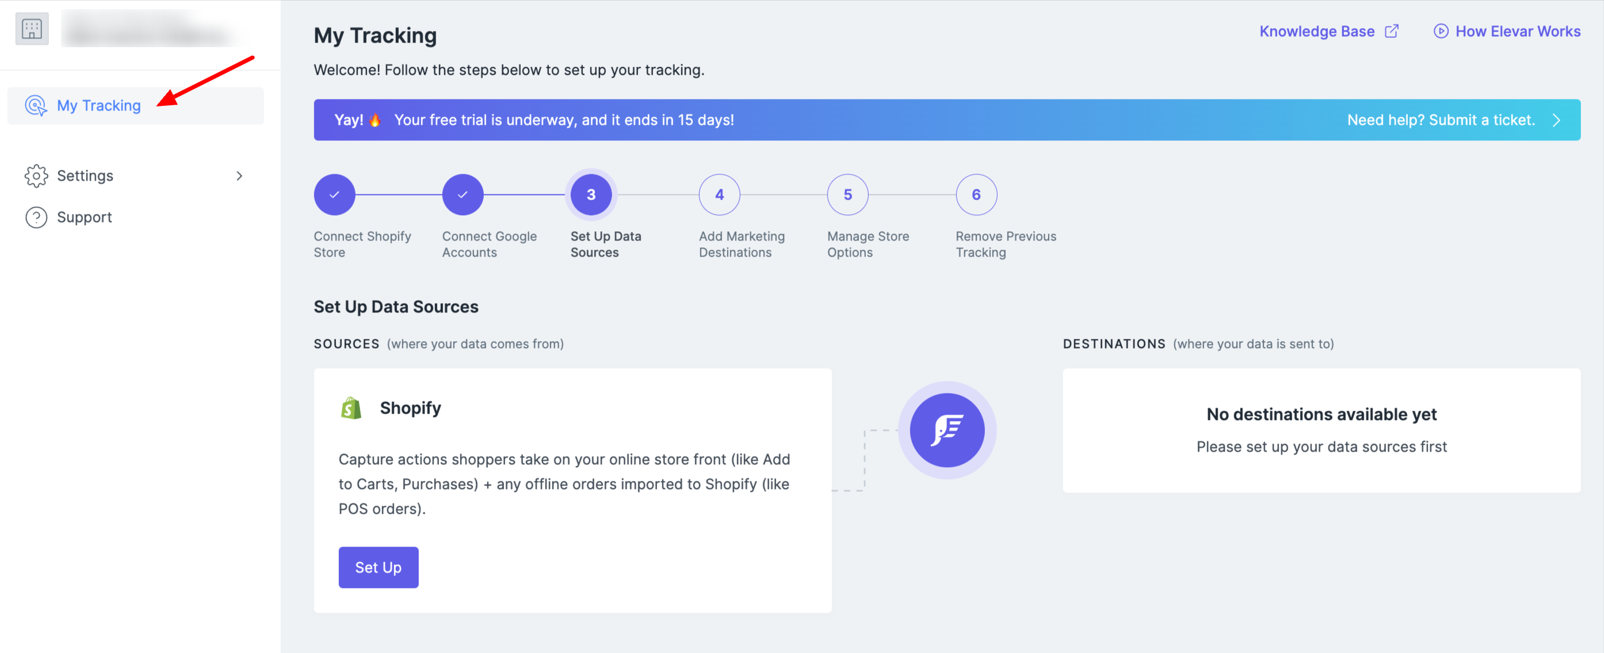Image resolution: width=1604 pixels, height=653 pixels.
Task: Go to step 4 Add Marketing Destinations
Action: coord(719,195)
